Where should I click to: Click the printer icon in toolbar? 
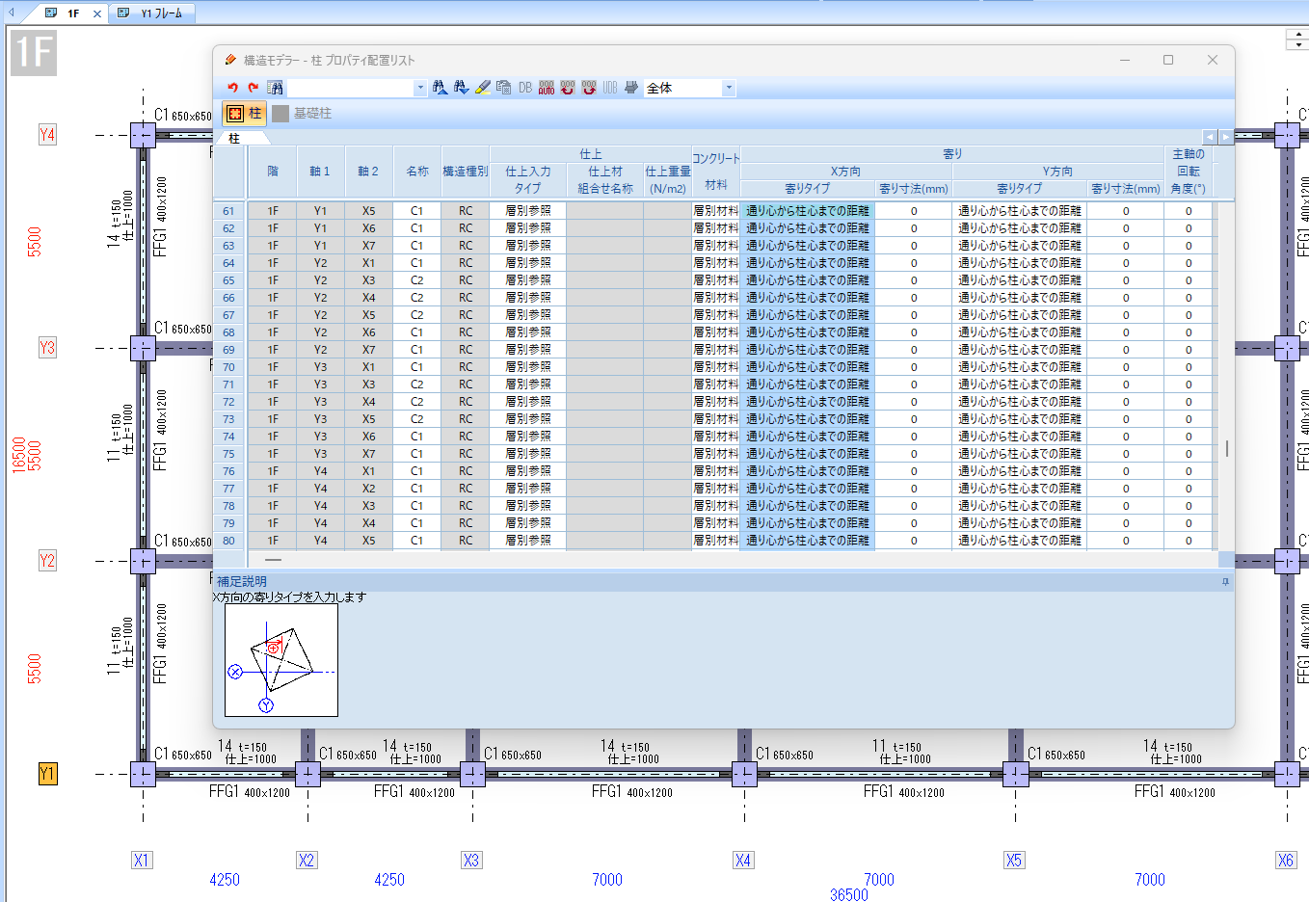(x=631, y=88)
